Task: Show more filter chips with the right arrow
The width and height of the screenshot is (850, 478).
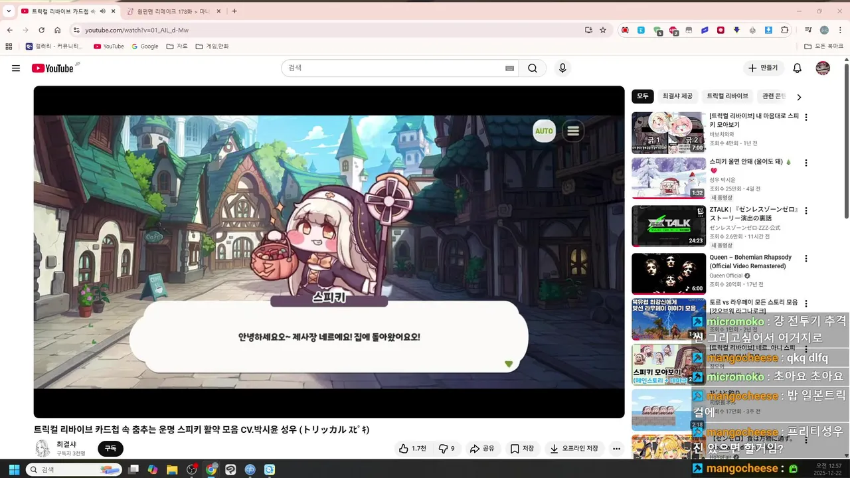Action: point(799,97)
